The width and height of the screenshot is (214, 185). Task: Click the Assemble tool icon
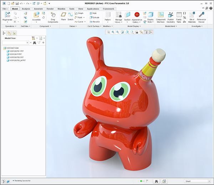36,15
